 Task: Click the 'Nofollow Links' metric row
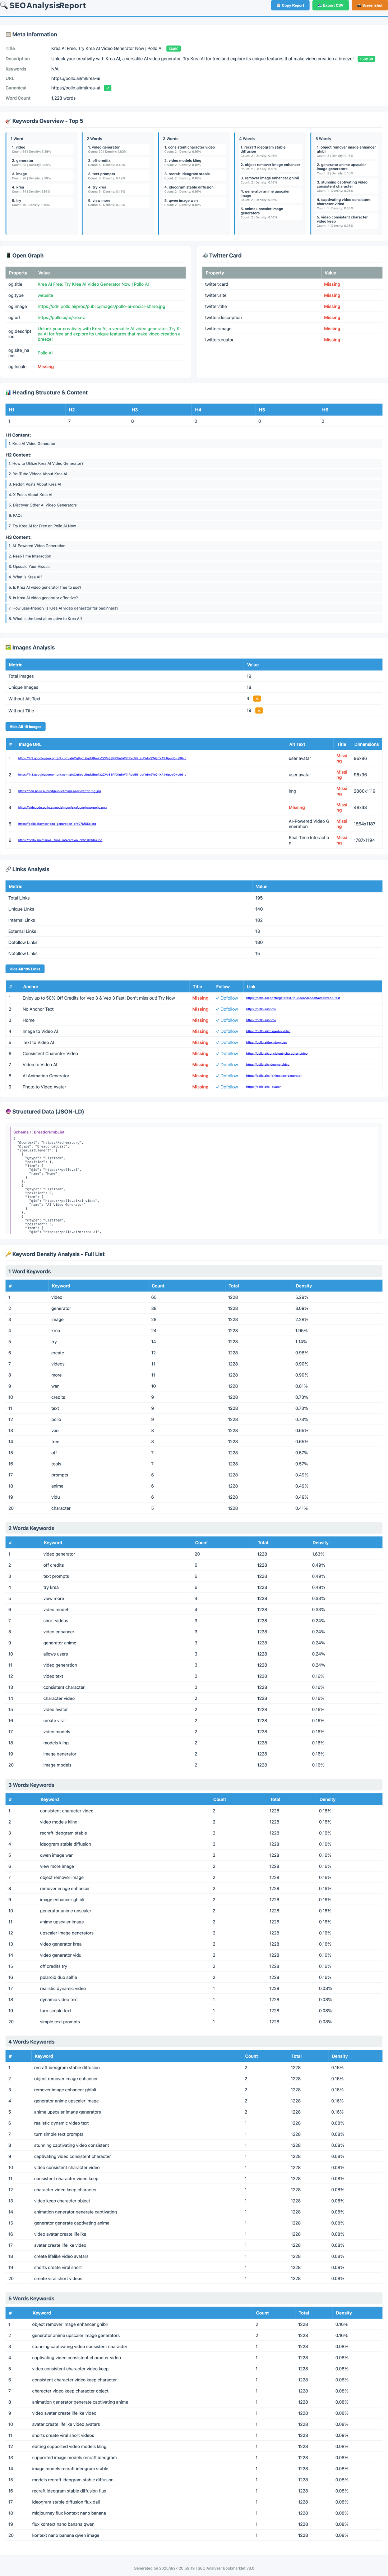point(194,953)
